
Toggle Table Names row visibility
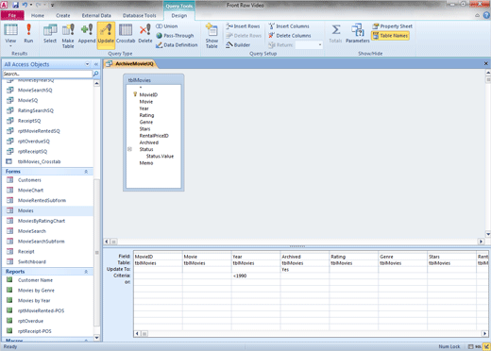point(390,36)
